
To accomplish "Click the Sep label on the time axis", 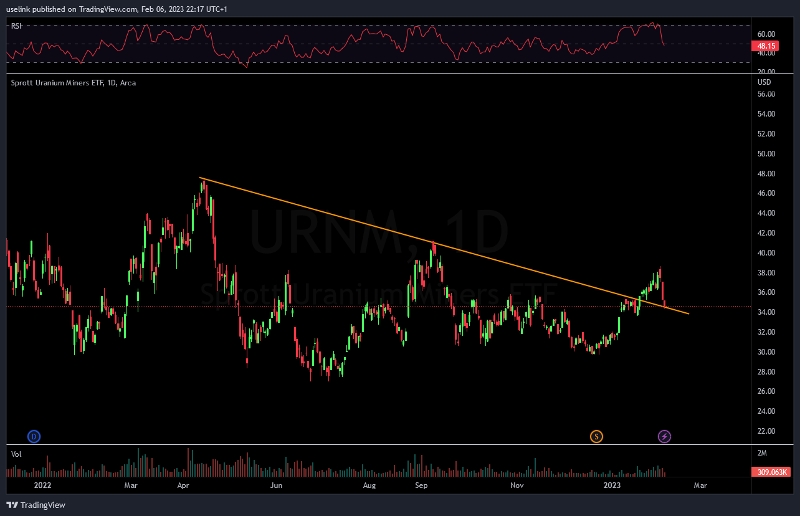I will point(421,485).
